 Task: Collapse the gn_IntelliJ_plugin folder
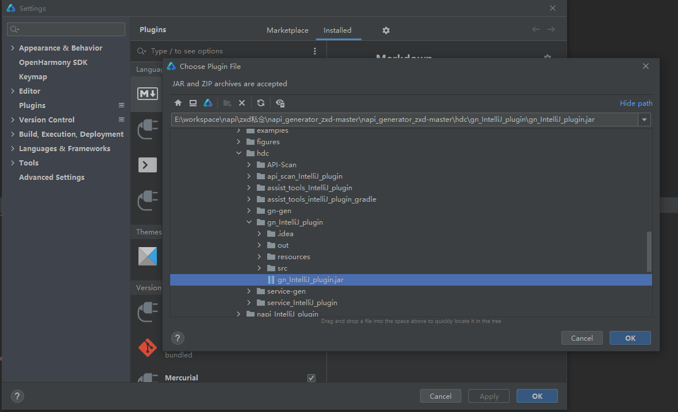point(249,222)
